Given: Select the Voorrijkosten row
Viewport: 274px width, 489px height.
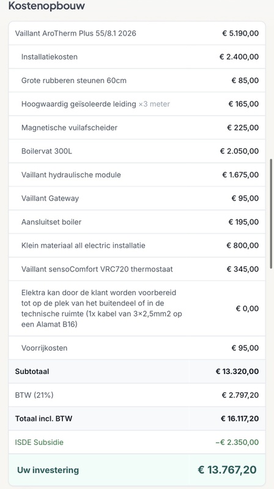Looking at the screenshot, I should pos(136,348).
